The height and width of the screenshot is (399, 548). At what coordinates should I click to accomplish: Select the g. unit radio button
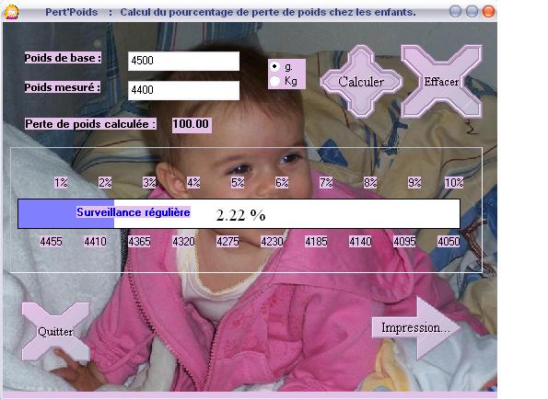275,66
